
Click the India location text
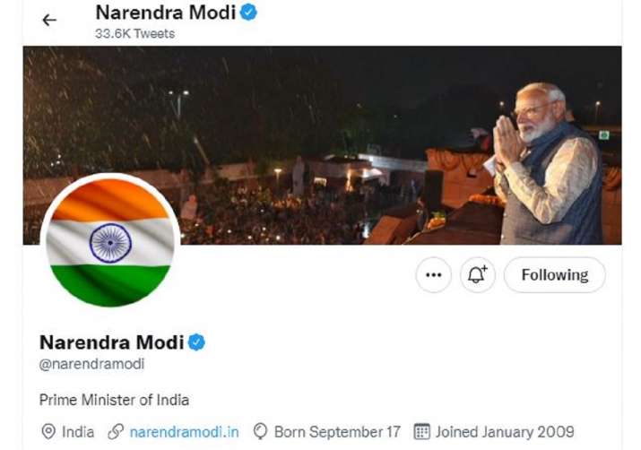(x=78, y=432)
